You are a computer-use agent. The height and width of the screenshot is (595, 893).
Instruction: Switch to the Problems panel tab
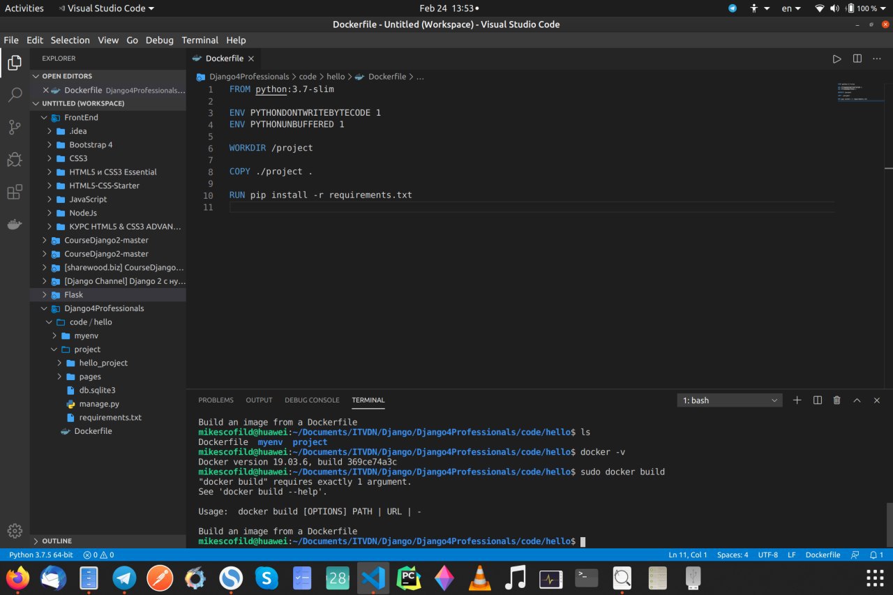pos(216,400)
